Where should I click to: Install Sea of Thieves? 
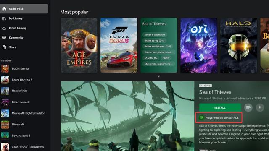tap(220, 108)
